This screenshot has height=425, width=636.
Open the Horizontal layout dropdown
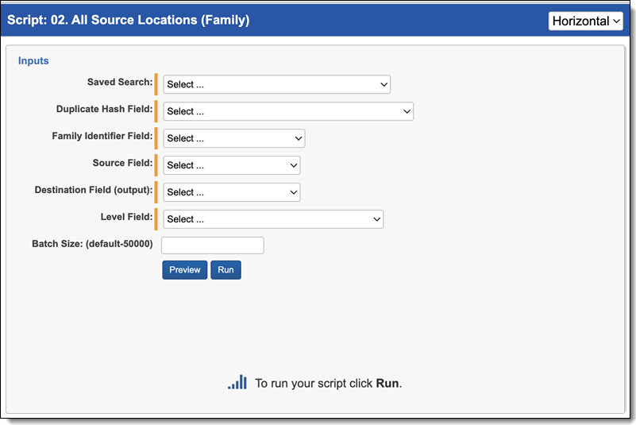click(x=585, y=21)
